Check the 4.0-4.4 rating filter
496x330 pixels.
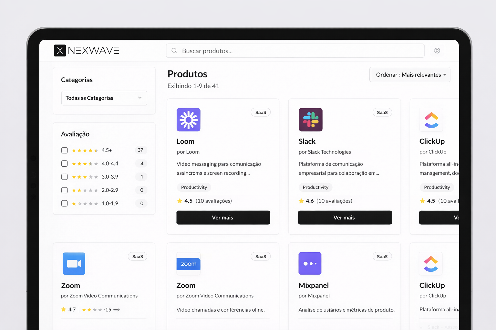(x=65, y=164)
